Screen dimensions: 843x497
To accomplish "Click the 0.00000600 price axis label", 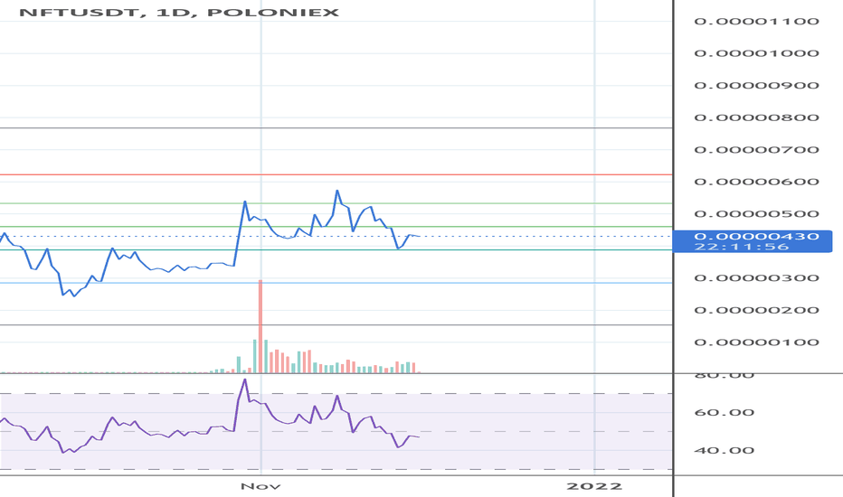I will [x=756, y=182].
